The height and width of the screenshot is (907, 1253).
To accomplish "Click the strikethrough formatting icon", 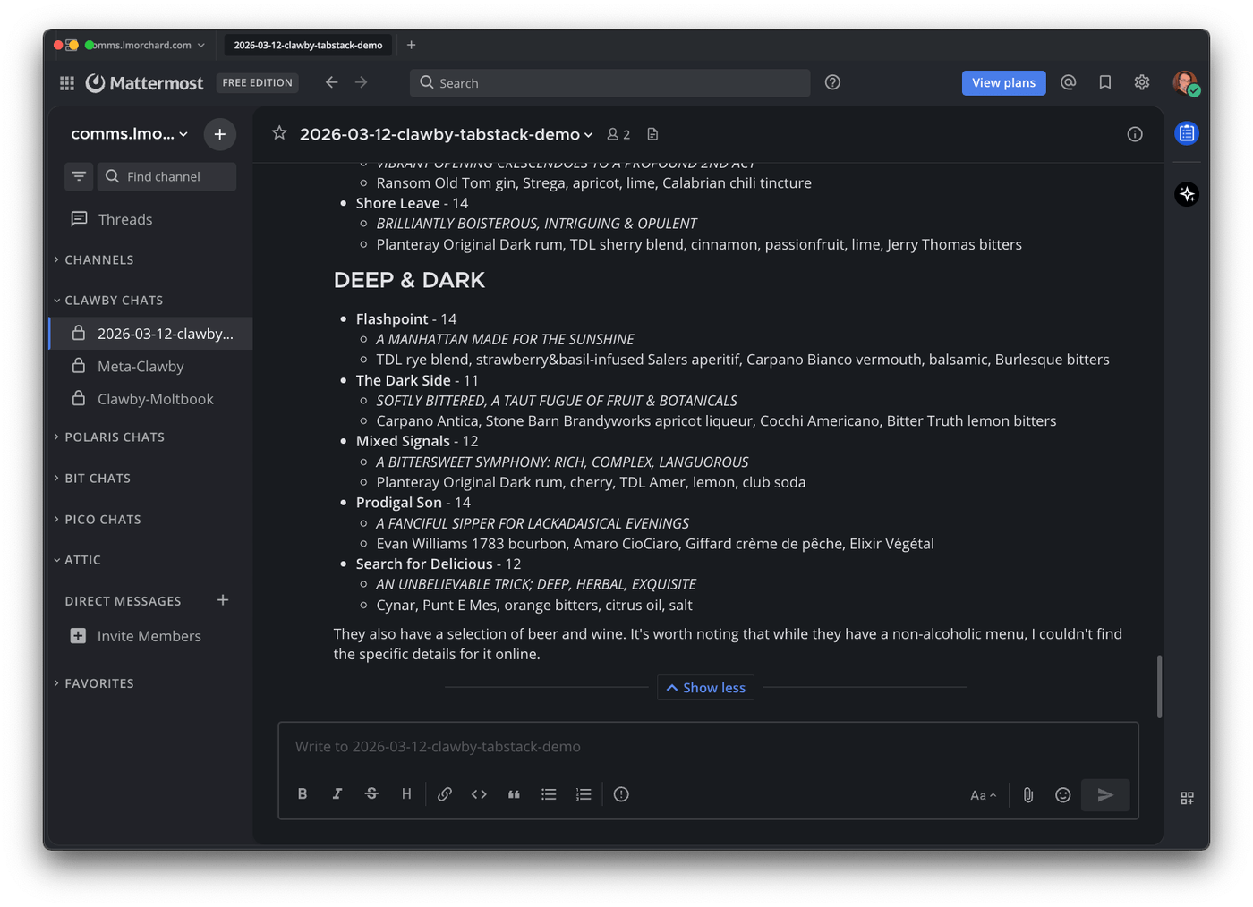I will [371, 794].
